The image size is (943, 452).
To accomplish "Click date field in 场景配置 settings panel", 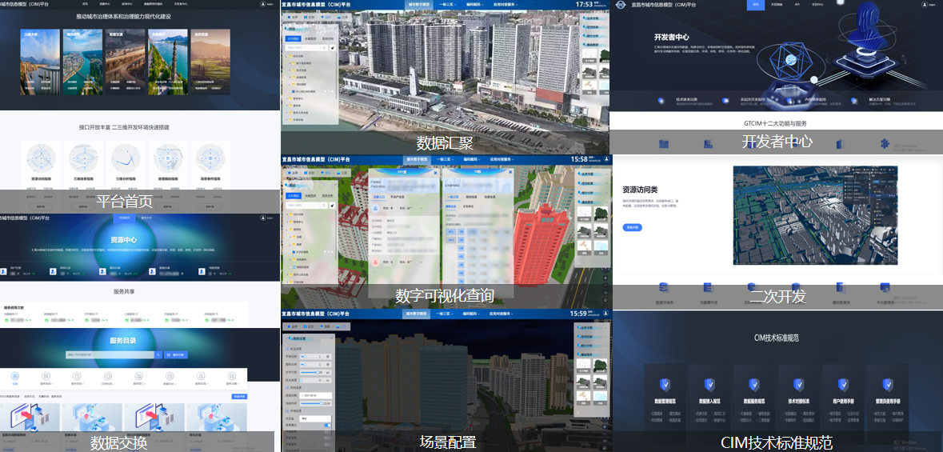I will click(315, 395).
